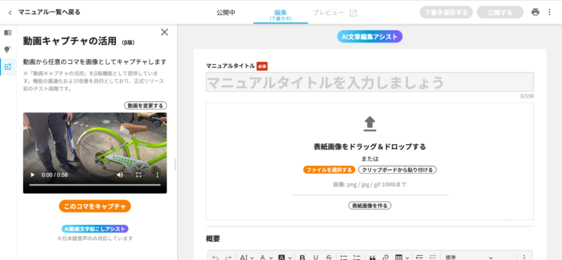Mute the video volume icon

pos(120,175)
